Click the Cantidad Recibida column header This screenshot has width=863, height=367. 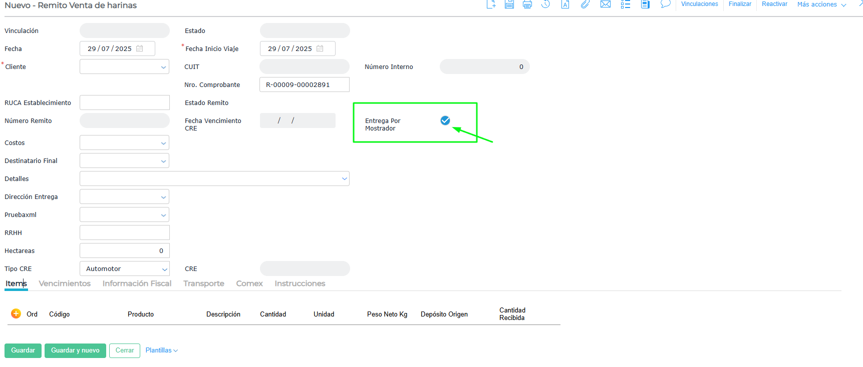tap(512, 314)
